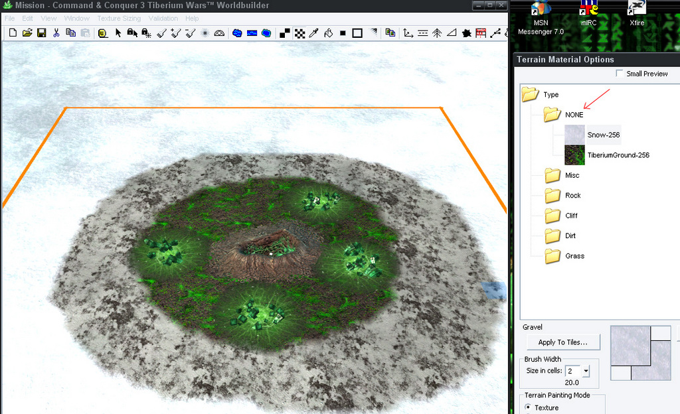This screenshot has height=414, width=680.
Task: Select the black splat scorch tool icon
Action: point(467,33)
